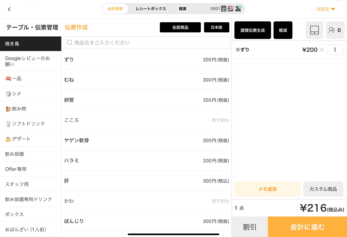Image resolution: width=347 pixels, height=237 pixels.
Task: Go back using the left chevron
Action: coord(9,9)
